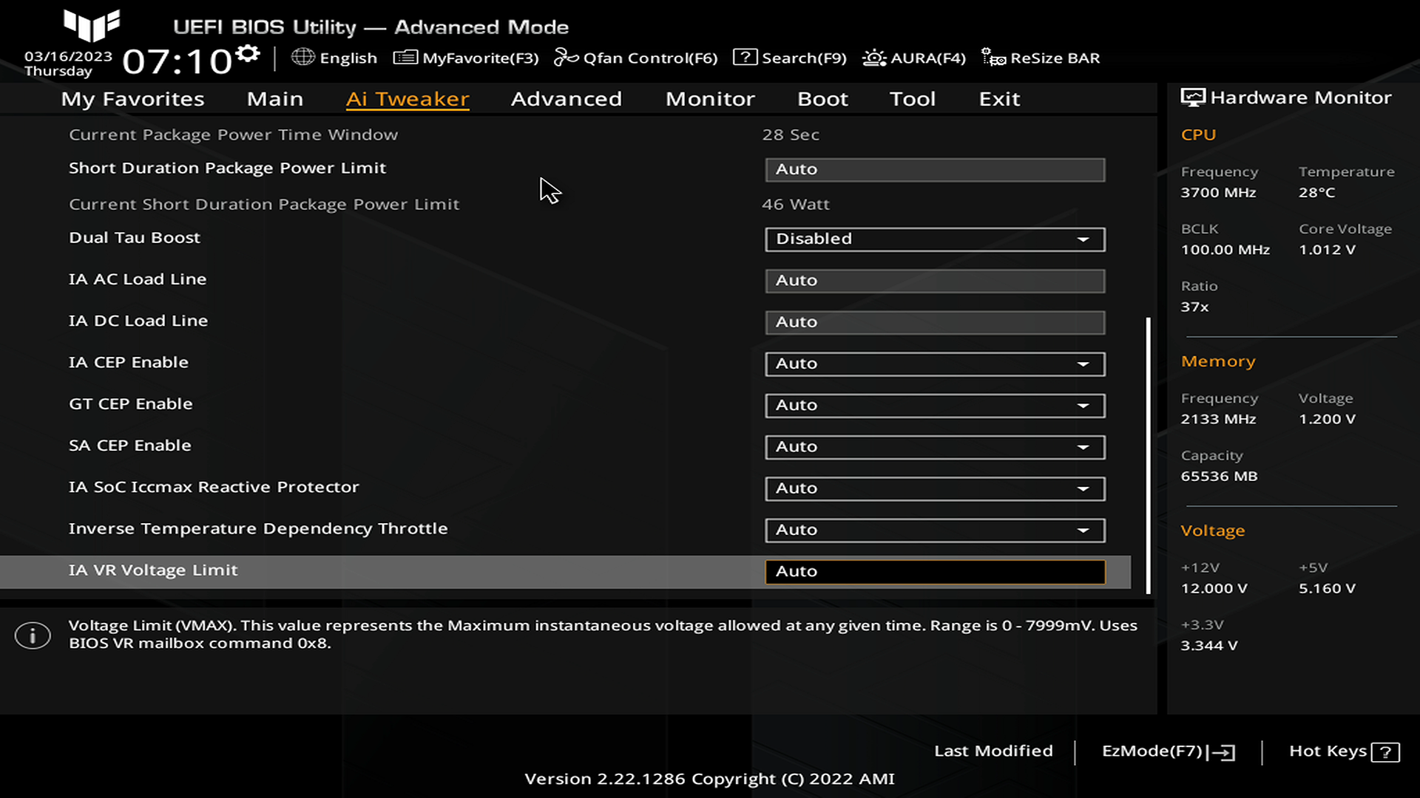
Task: Open AURA lighting icon
Action: click(x=874, y=58)
